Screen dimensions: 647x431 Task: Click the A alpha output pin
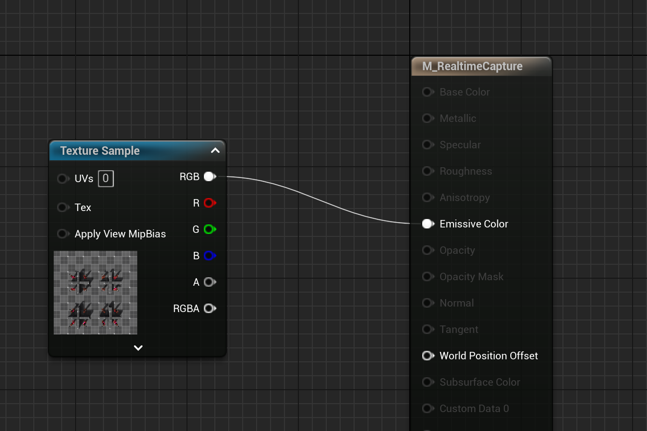tap(209, 282)
